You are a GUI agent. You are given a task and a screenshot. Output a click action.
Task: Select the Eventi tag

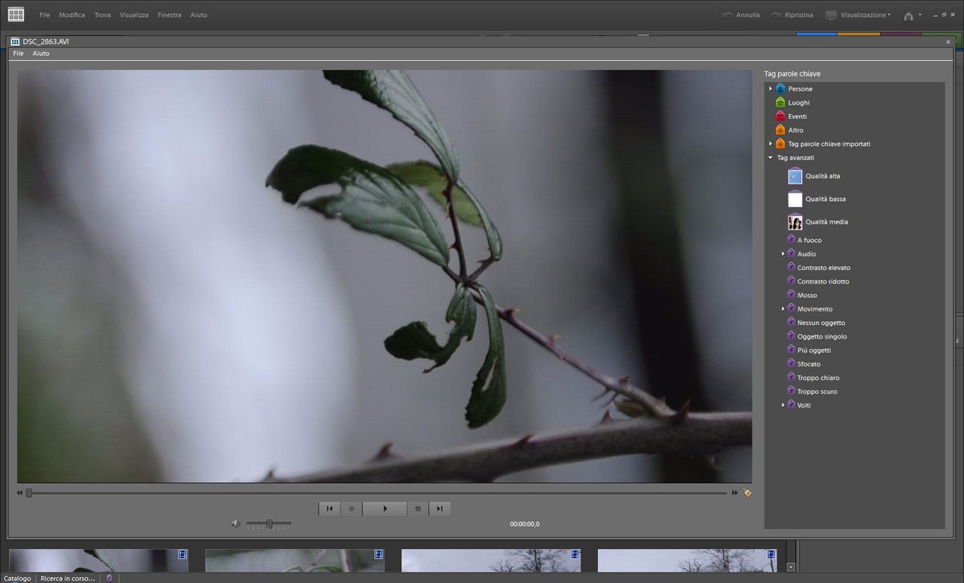[797, 117]
